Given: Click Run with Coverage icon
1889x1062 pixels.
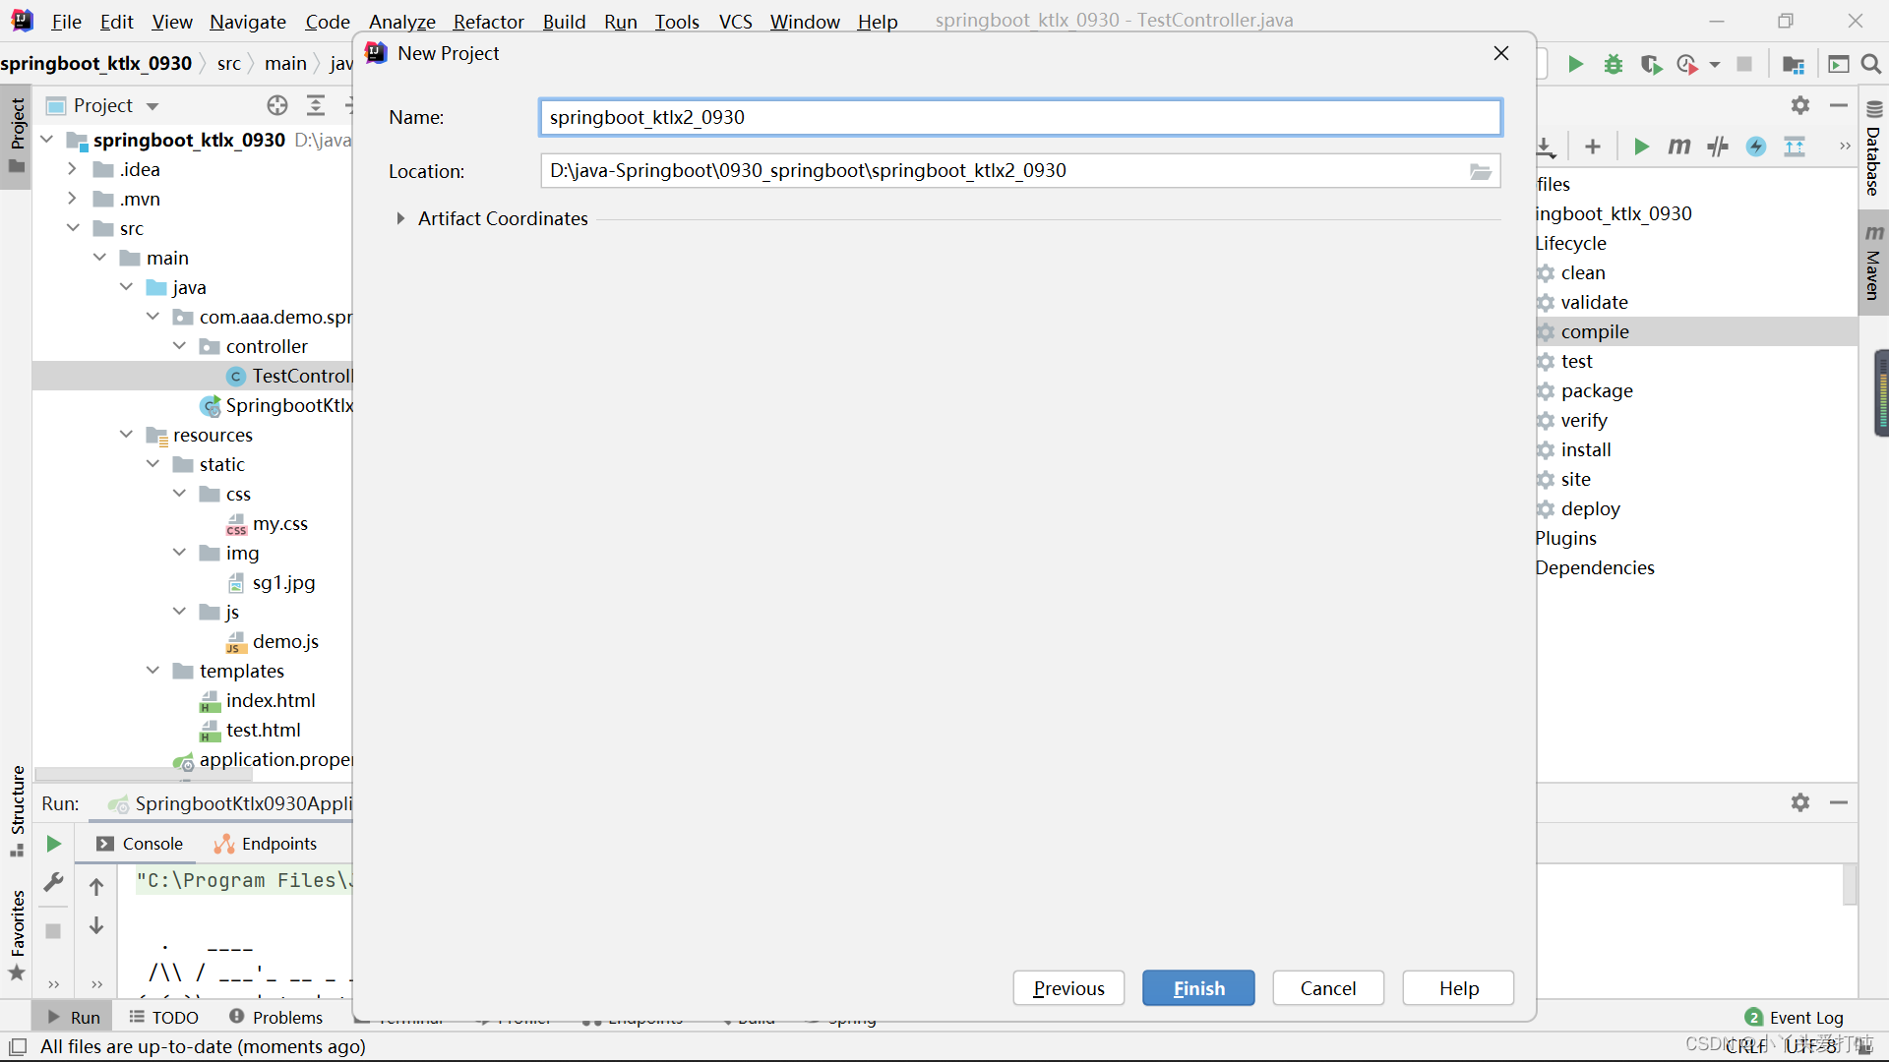Looking at the screenshot, I should click(x=1651, y=64).
